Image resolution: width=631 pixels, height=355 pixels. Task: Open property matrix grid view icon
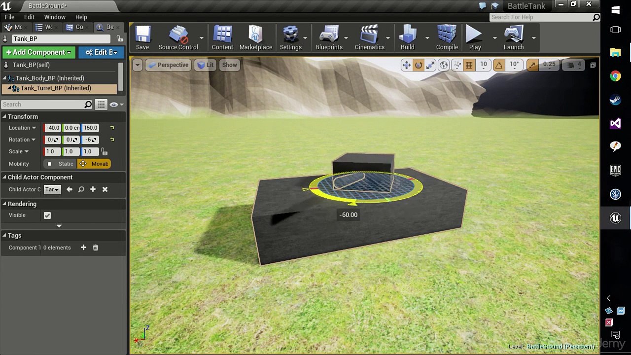click(x=101, y=105)
